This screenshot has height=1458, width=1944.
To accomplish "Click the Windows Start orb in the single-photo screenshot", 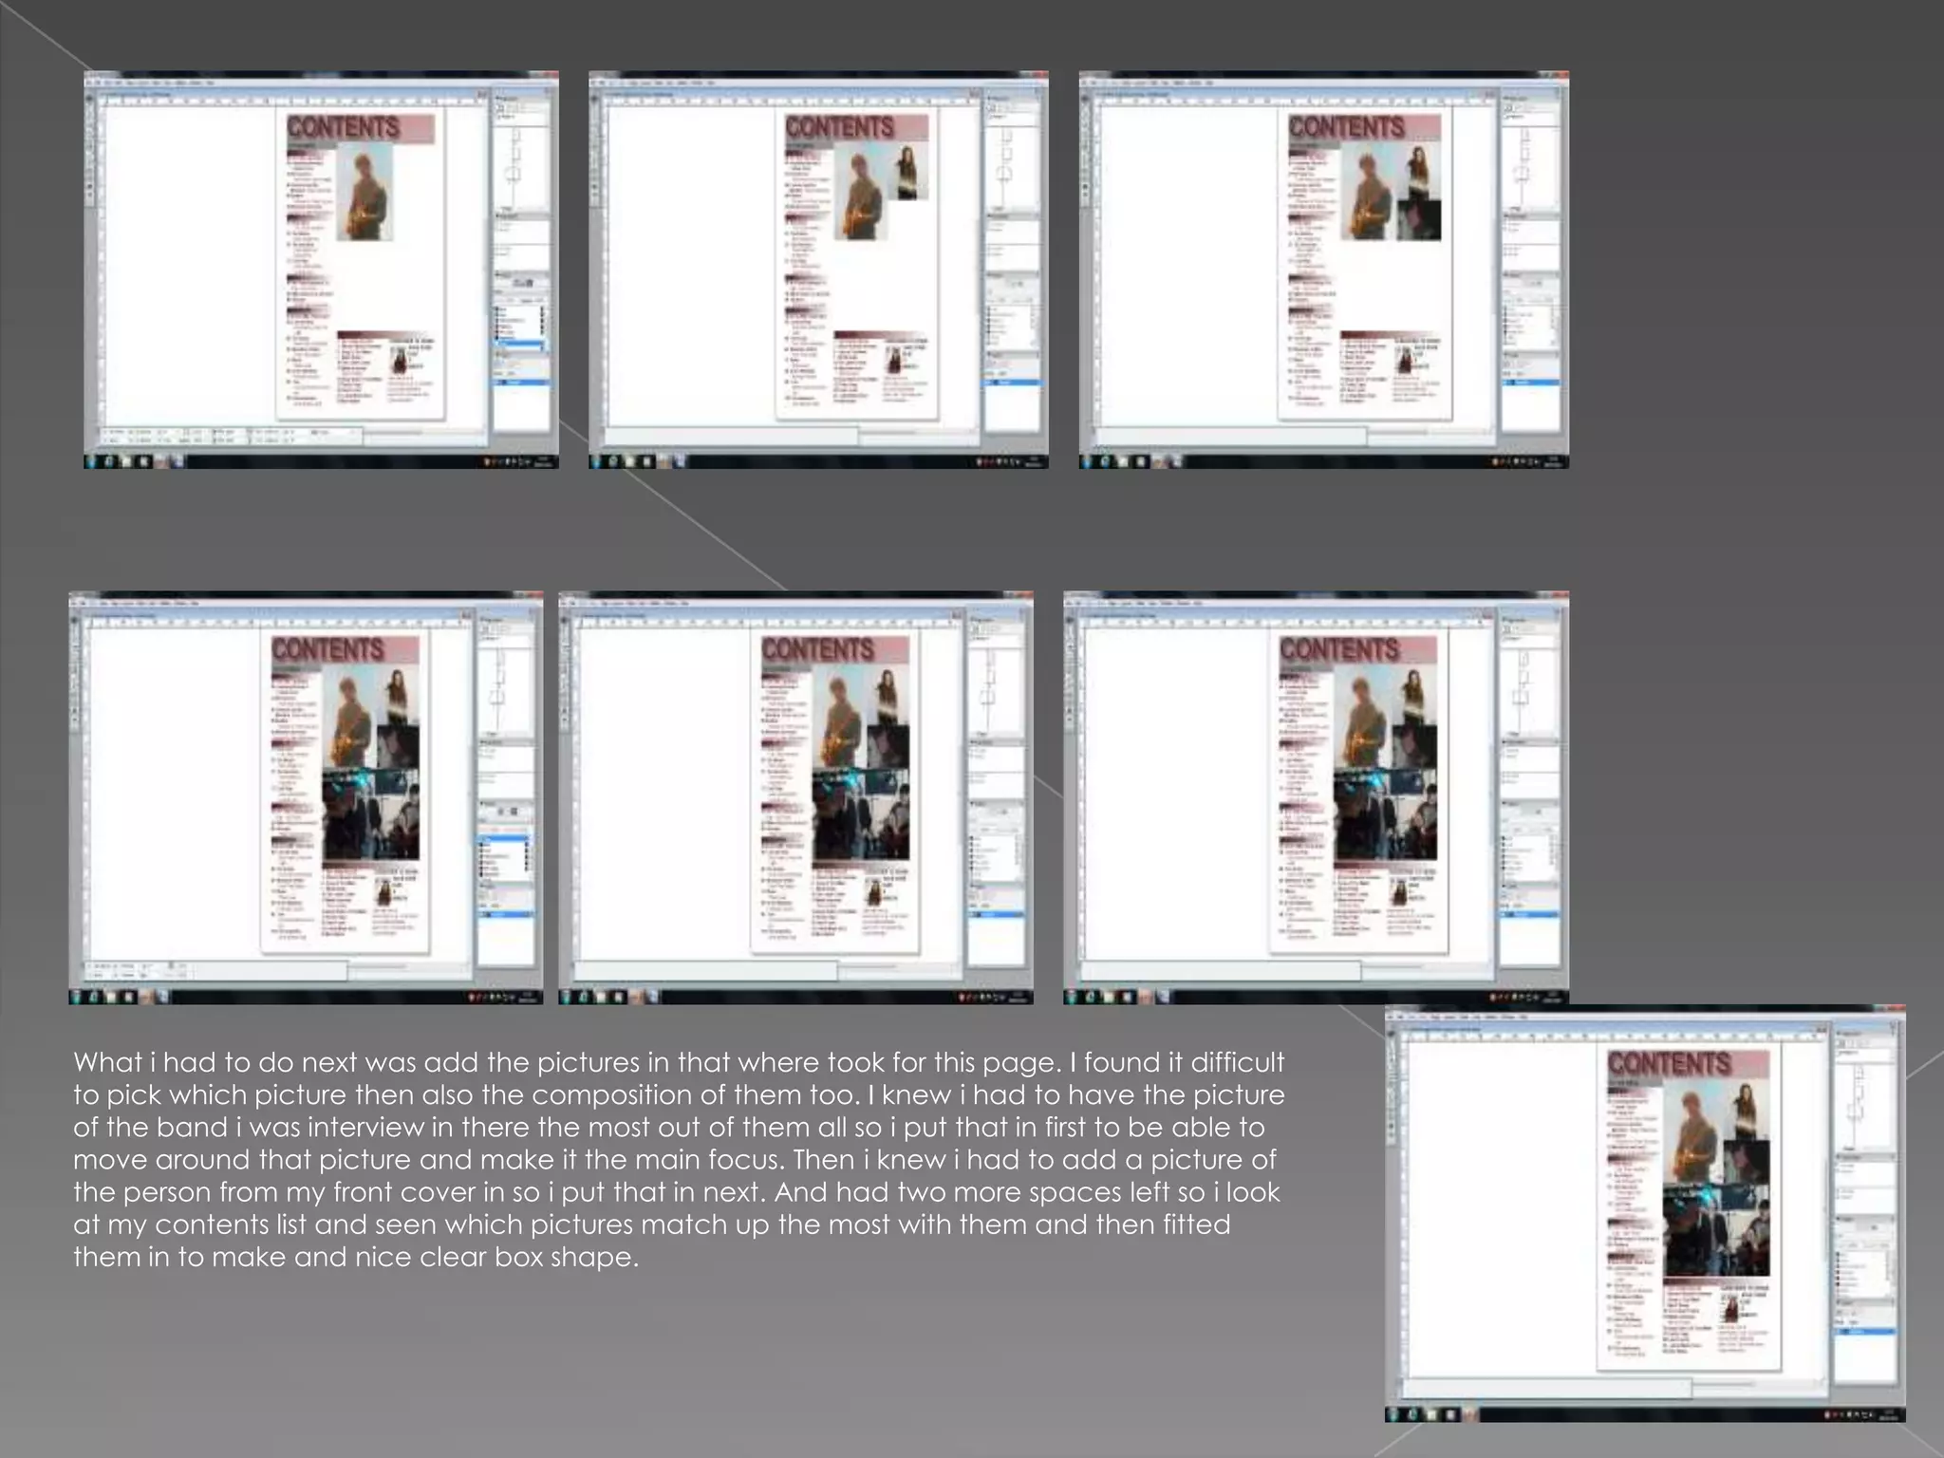I will click(92, 462).
